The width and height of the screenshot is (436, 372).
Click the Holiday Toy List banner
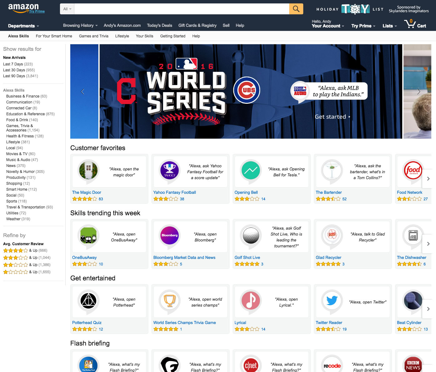coord(350,9)
